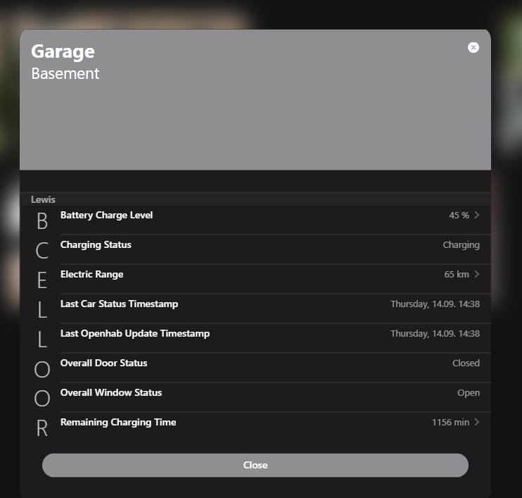
Task: Click the B icon beside Battery Charge Level
Action: point(42,221)
